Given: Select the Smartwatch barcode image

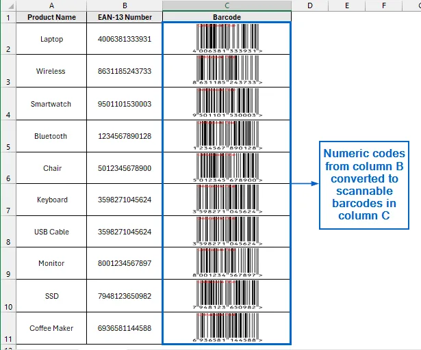Looking at the screenshot, I should [x=227, y=103].
